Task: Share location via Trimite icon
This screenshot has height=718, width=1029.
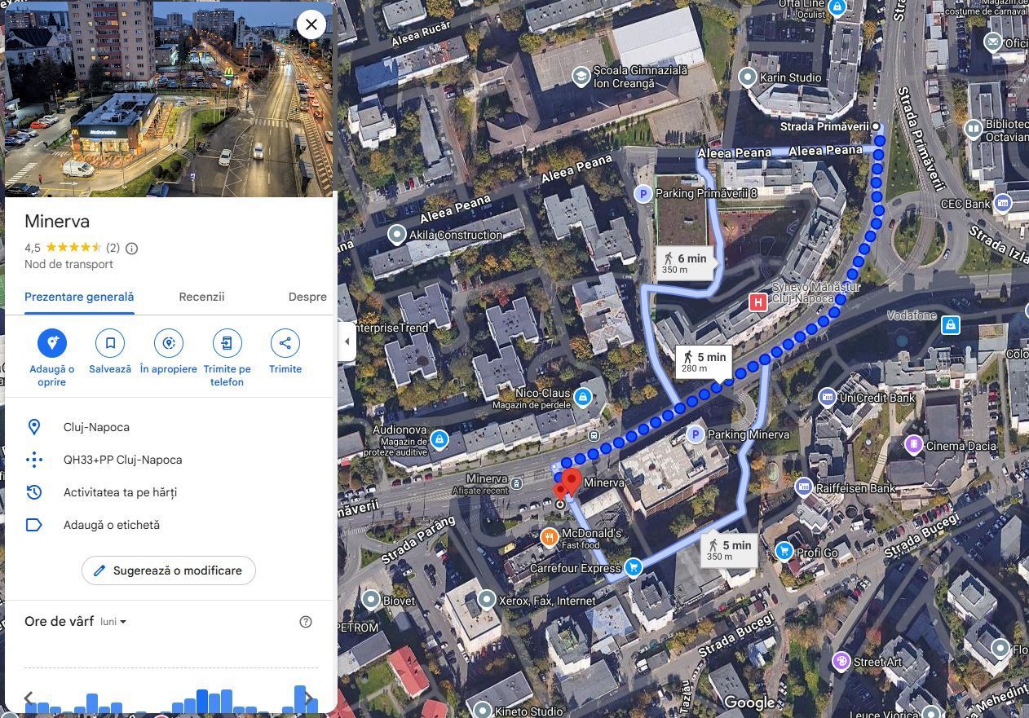Action: (x=285, y=343)
